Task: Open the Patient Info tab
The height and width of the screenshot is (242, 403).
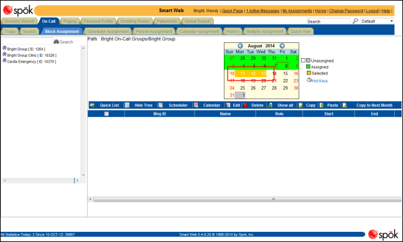Action: (167, 21)
